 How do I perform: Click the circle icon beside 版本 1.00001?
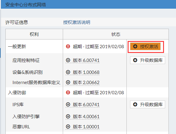[x=68, y=127]
